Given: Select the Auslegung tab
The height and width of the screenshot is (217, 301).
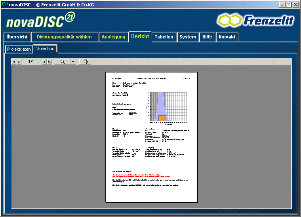Looking at the screenshot, I should point(113,37).
